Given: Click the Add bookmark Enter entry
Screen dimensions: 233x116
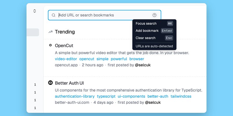Looking at the screenshot, I should pos(154,31).
